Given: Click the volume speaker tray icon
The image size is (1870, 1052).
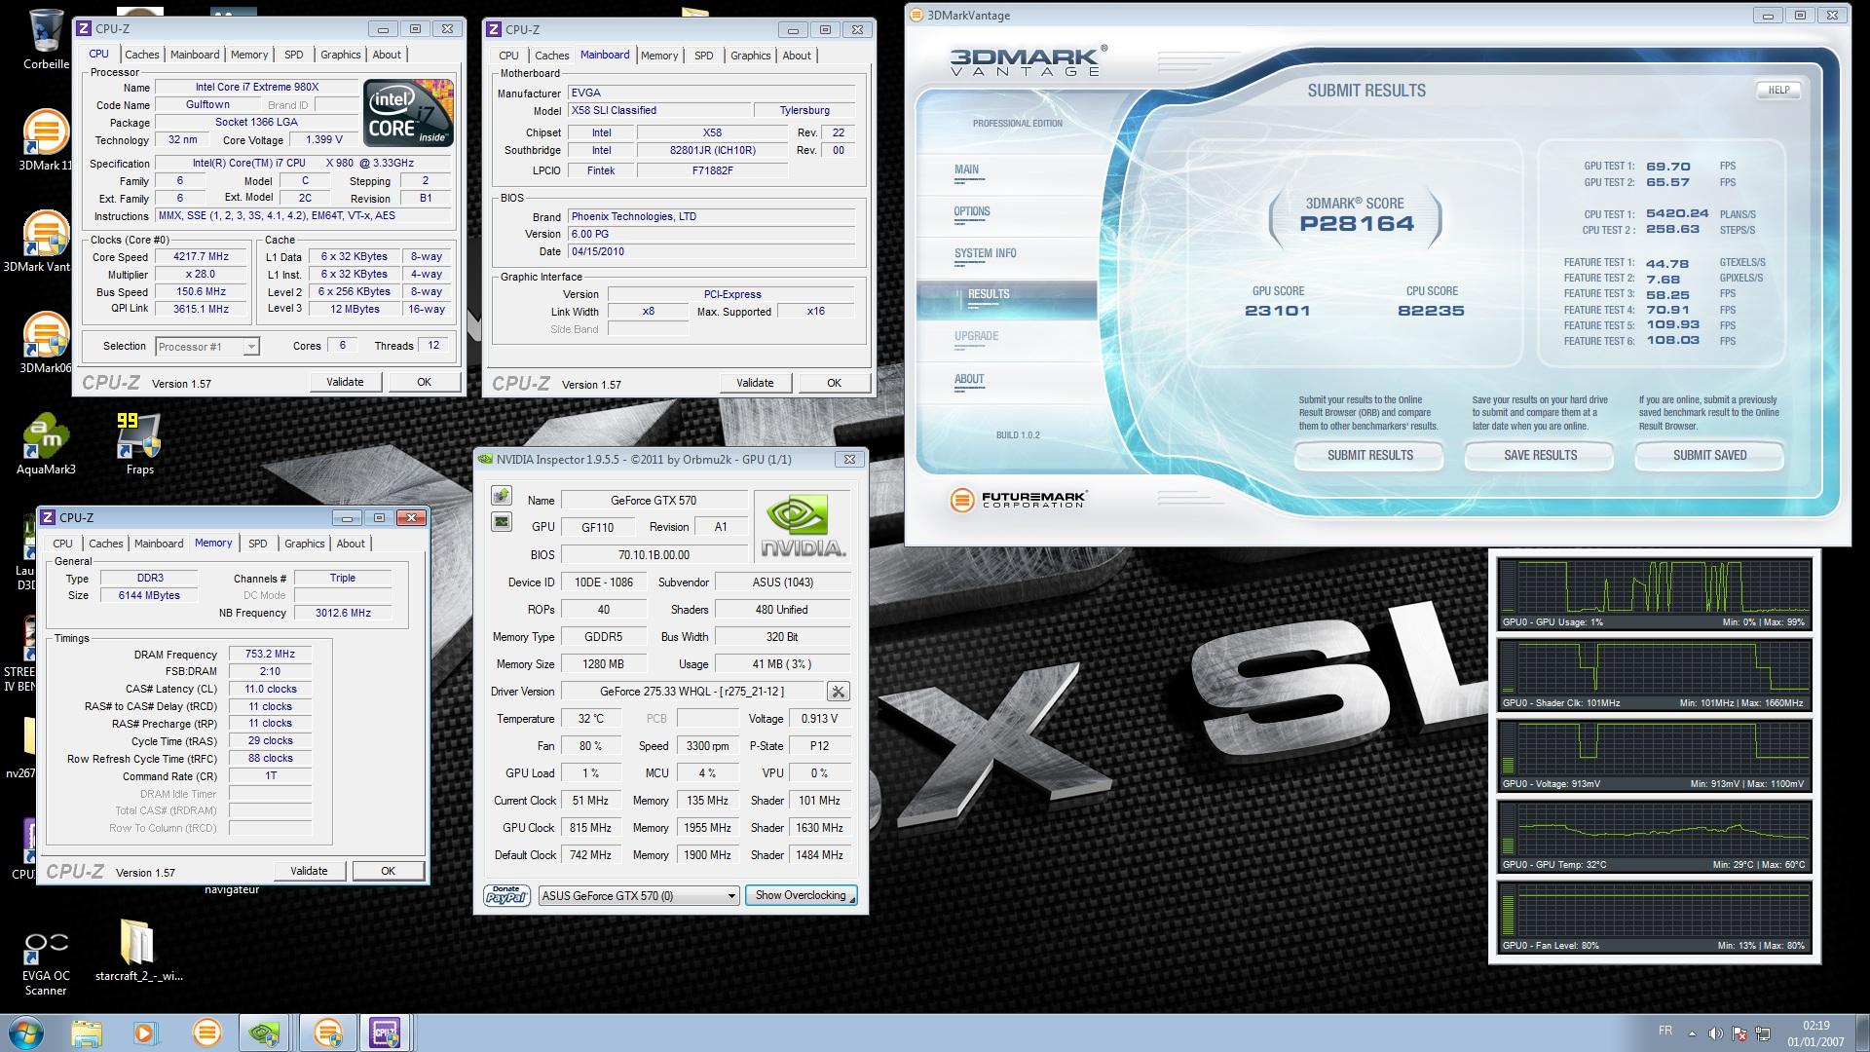Looking at the screenshot, I should [1715, 1033].
